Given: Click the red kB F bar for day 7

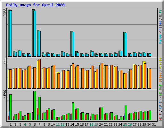Looking at the screenshot, I should 37,114.
